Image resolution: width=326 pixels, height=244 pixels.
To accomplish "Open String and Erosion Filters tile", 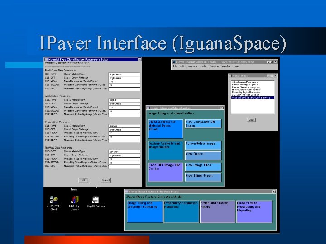I will click(217, 211).
